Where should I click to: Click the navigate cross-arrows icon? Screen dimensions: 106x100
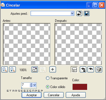[53, 69]
